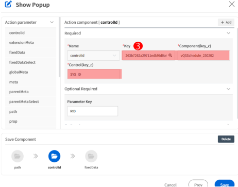Select parentMetaSelect in the parameter list
This screenshot has height=187, width=238.
click(24, 101)
